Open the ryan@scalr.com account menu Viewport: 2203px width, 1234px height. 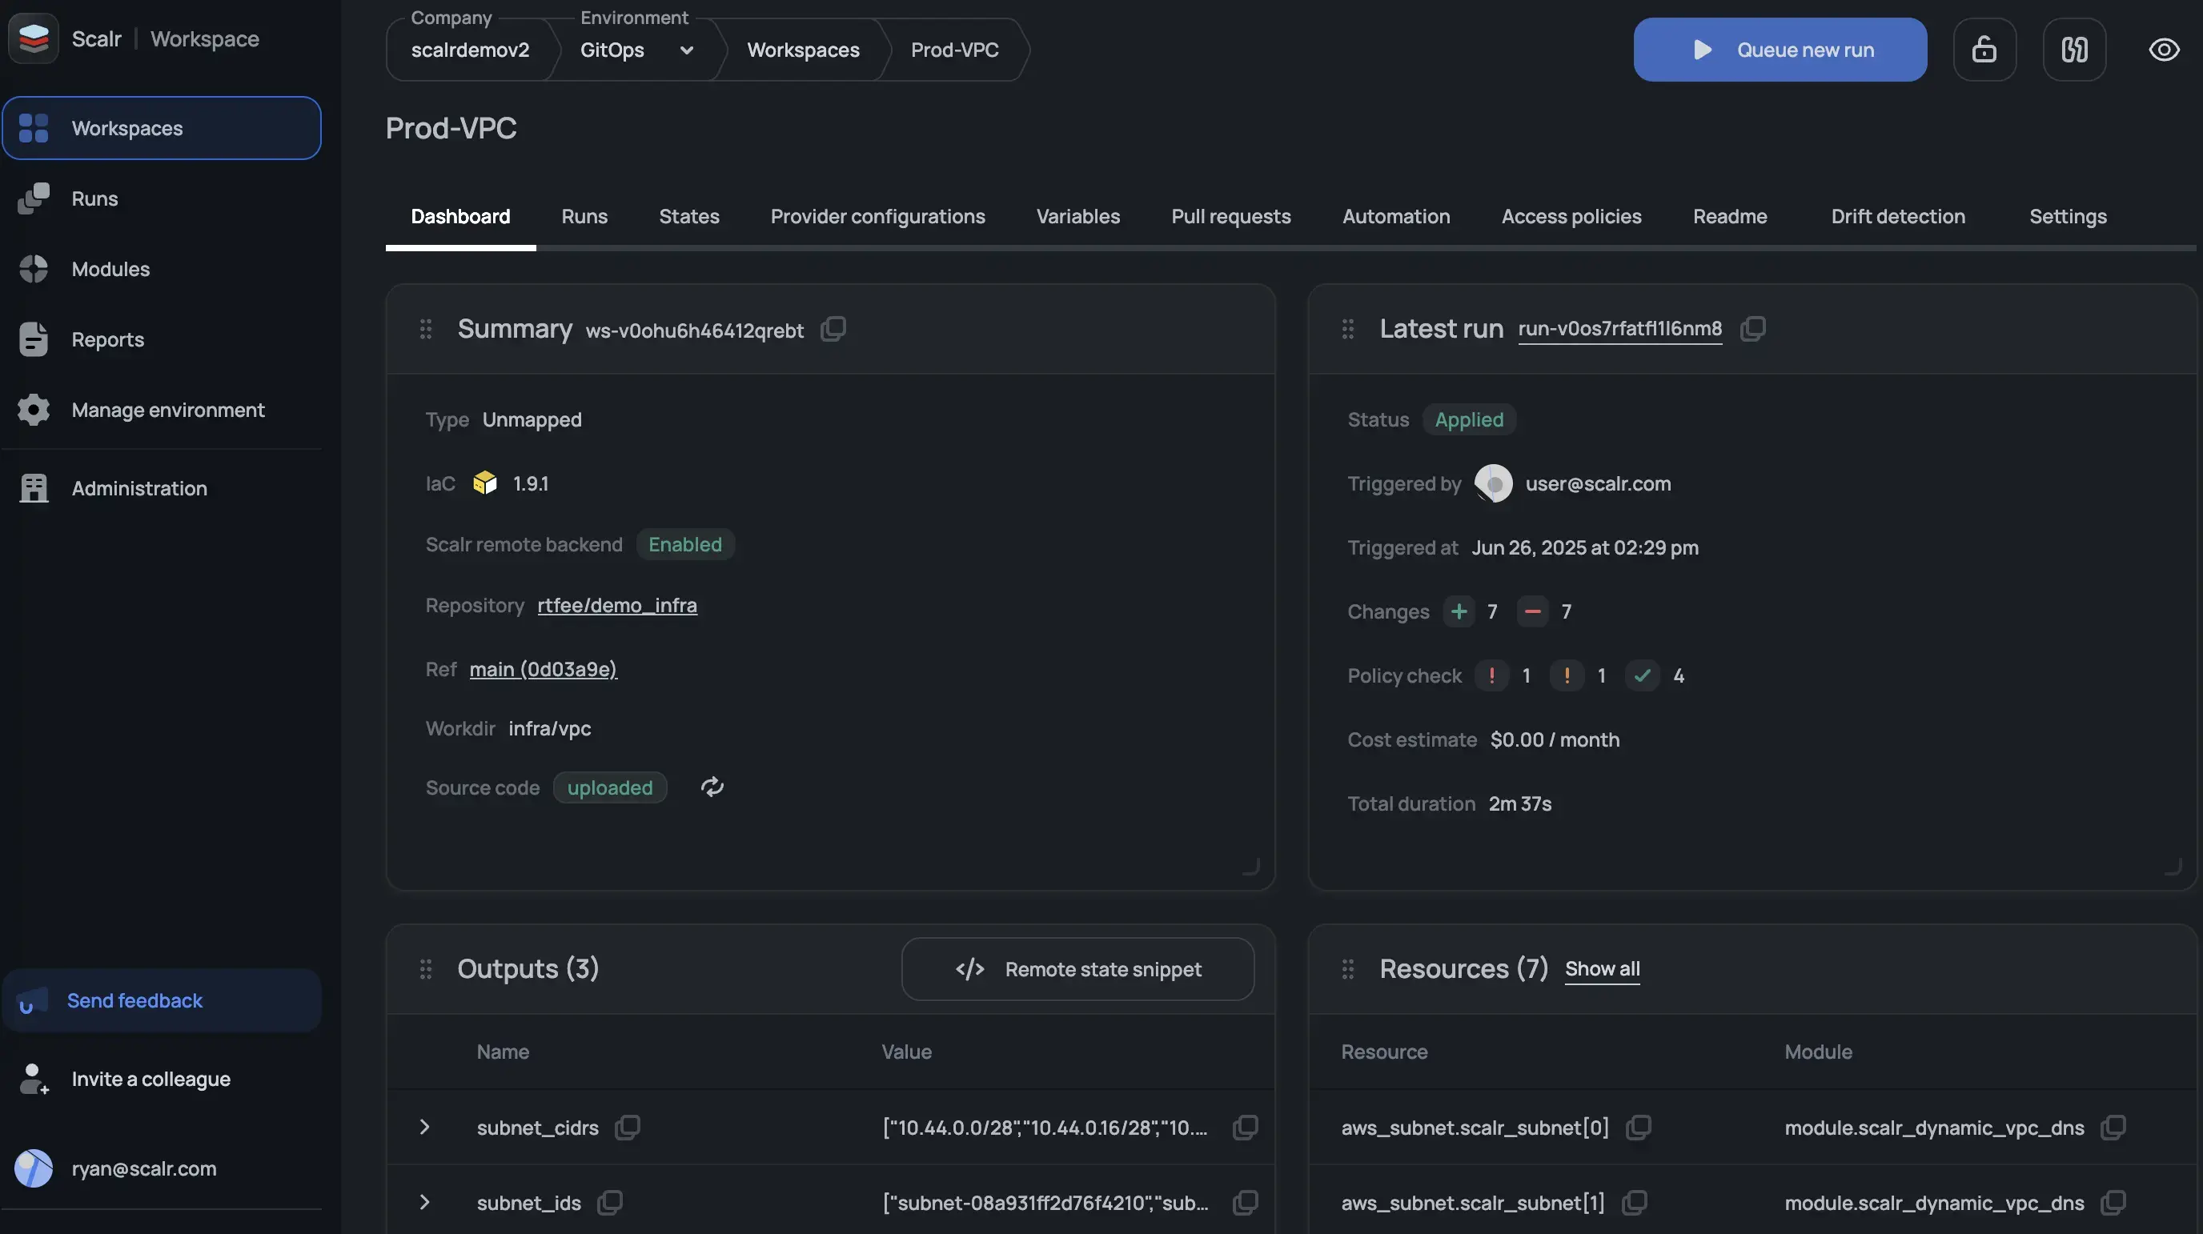[x=162, y=1169]
